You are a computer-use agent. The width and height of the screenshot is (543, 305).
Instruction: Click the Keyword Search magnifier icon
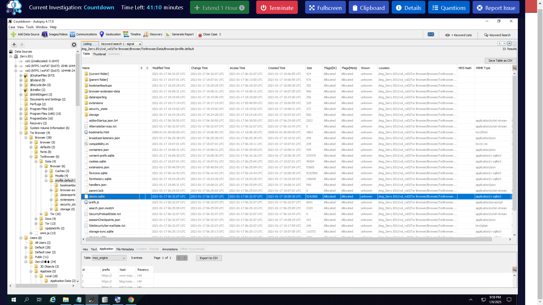click(486, 35)
